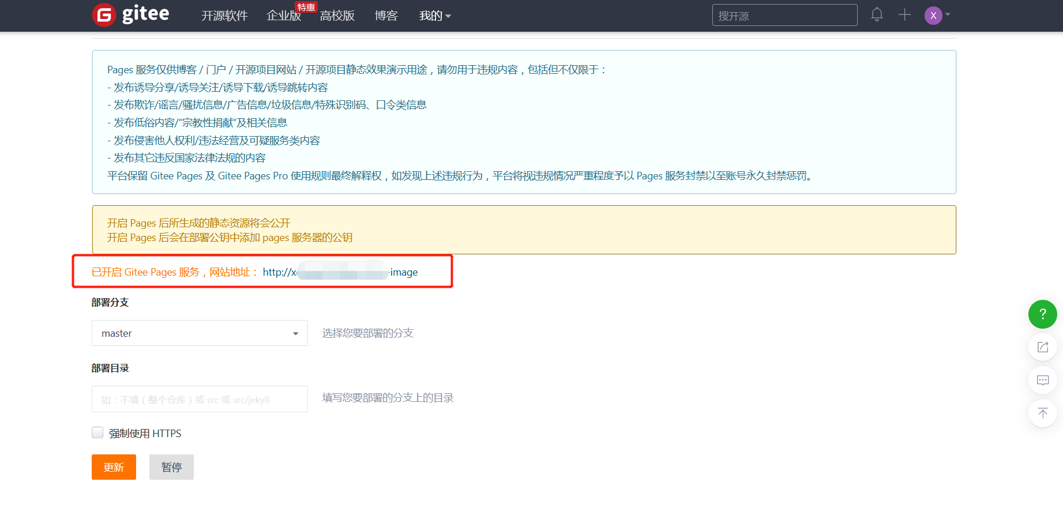Open the Gitee Pages site URL link

(340, 272)
